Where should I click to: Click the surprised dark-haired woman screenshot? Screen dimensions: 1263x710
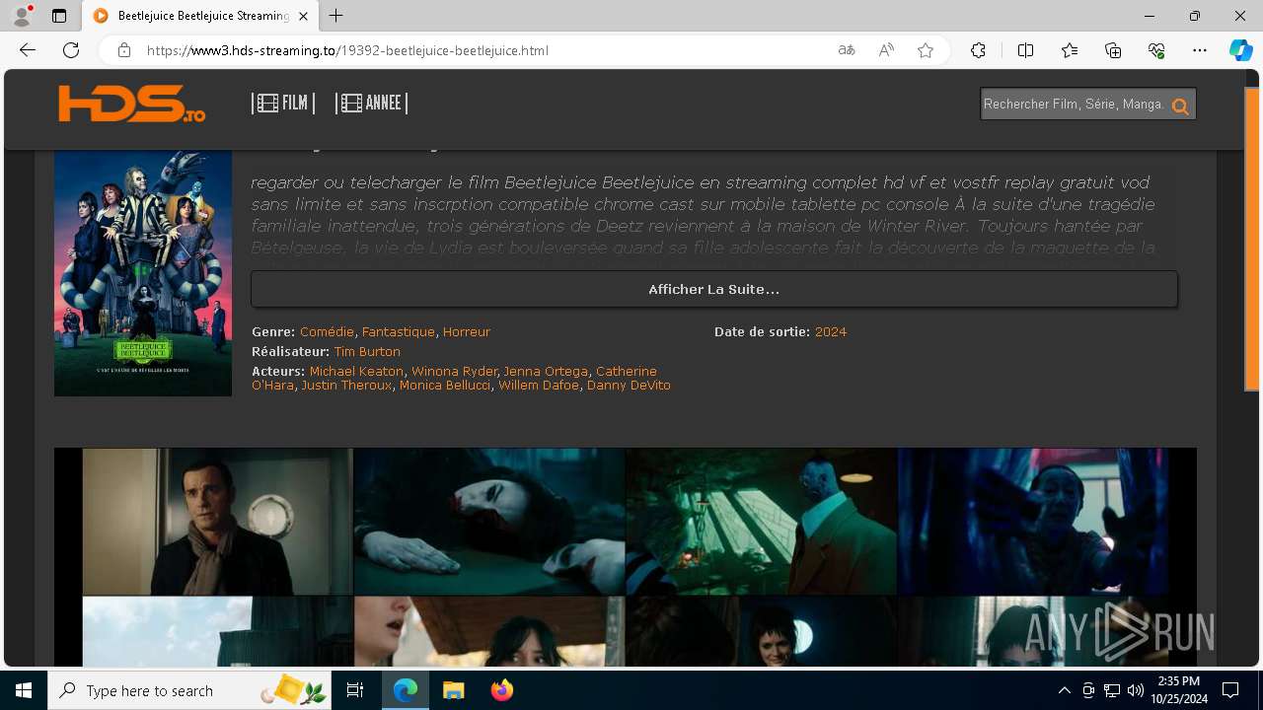click(x=489, y=631)
